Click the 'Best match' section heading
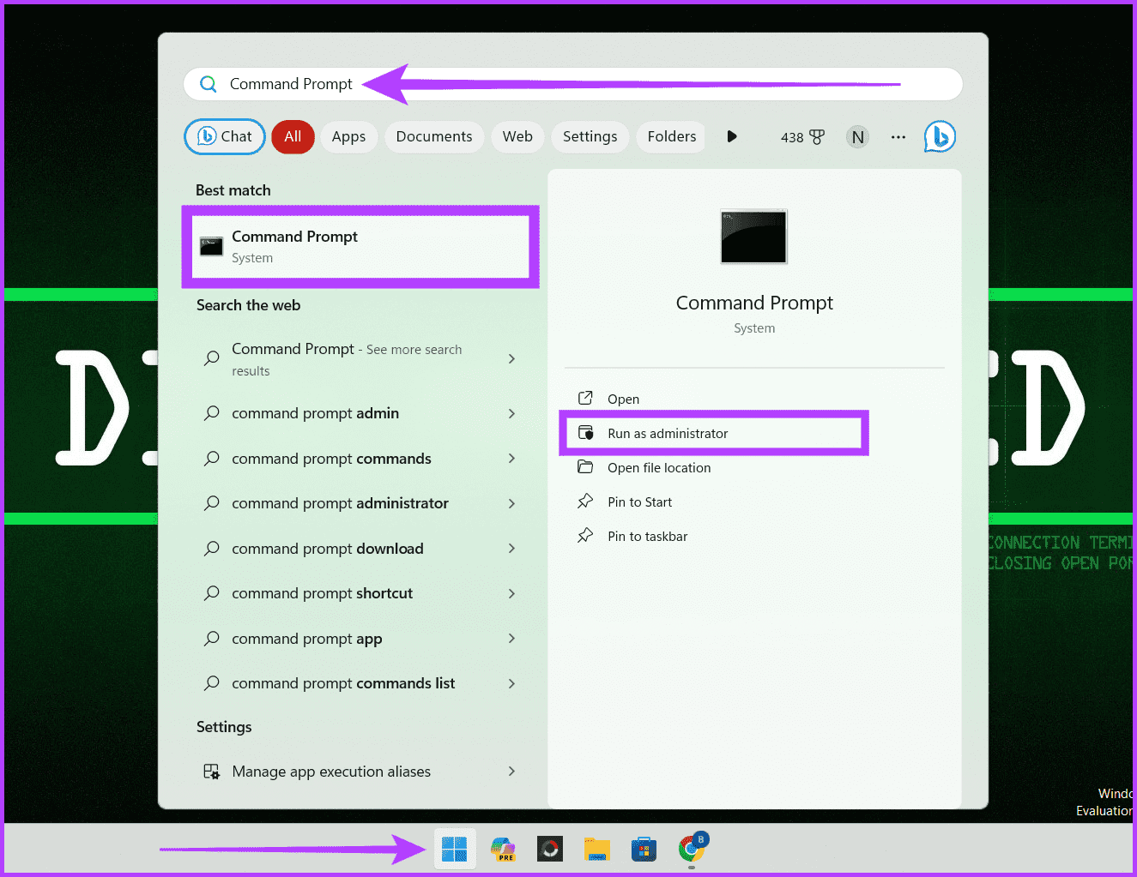1137x877 pixels. [x=233, y=190]
